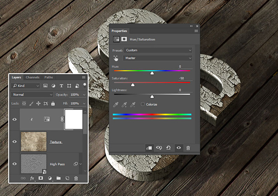Screen dimensions: 278x196
Task: Lock transparent pixels
Action: 24,104
